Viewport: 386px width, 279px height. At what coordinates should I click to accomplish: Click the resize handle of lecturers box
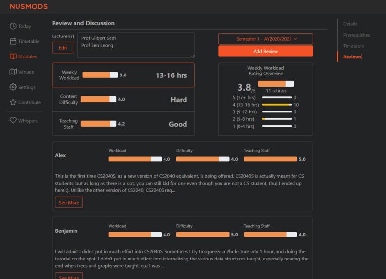tap(192, 56)
